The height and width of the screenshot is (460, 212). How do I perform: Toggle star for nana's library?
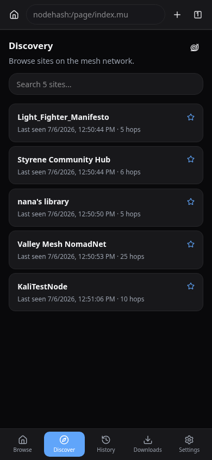click(191, 202)
